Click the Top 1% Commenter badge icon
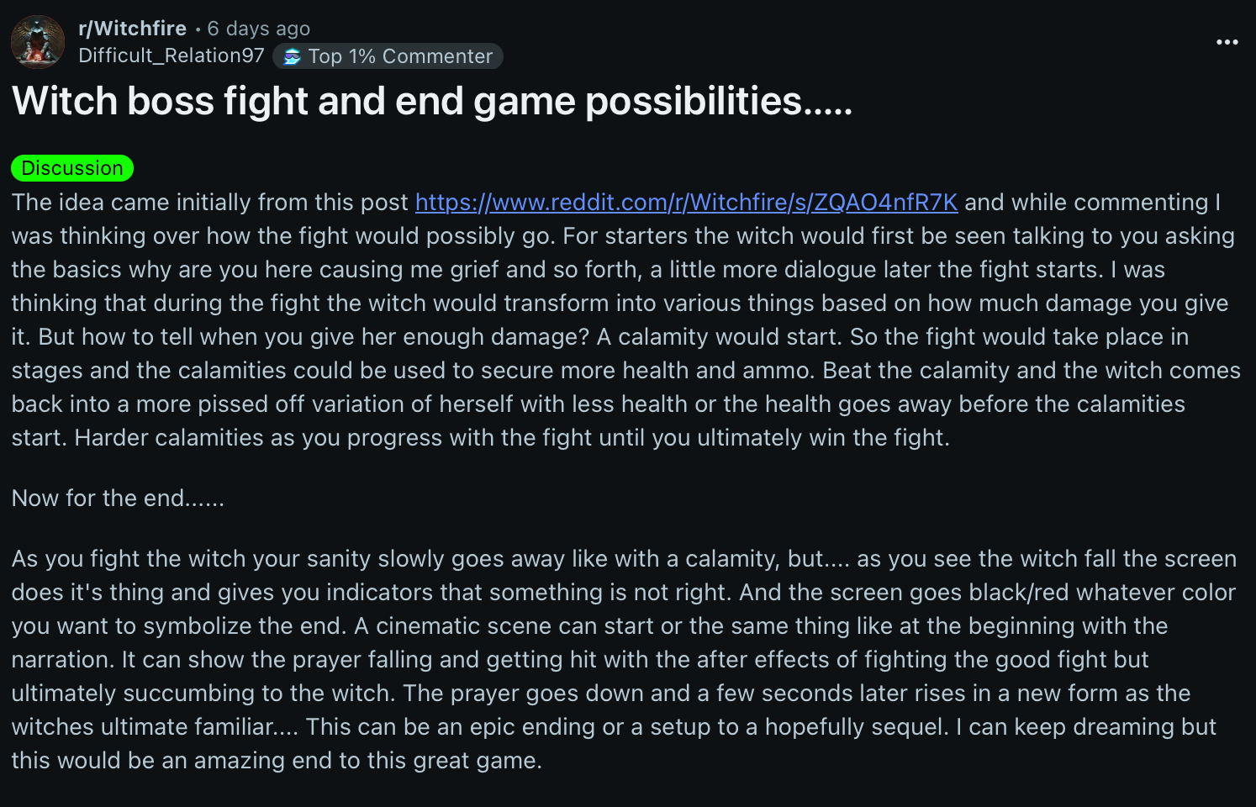1256x807 pixels. click(x=293, y=56)
